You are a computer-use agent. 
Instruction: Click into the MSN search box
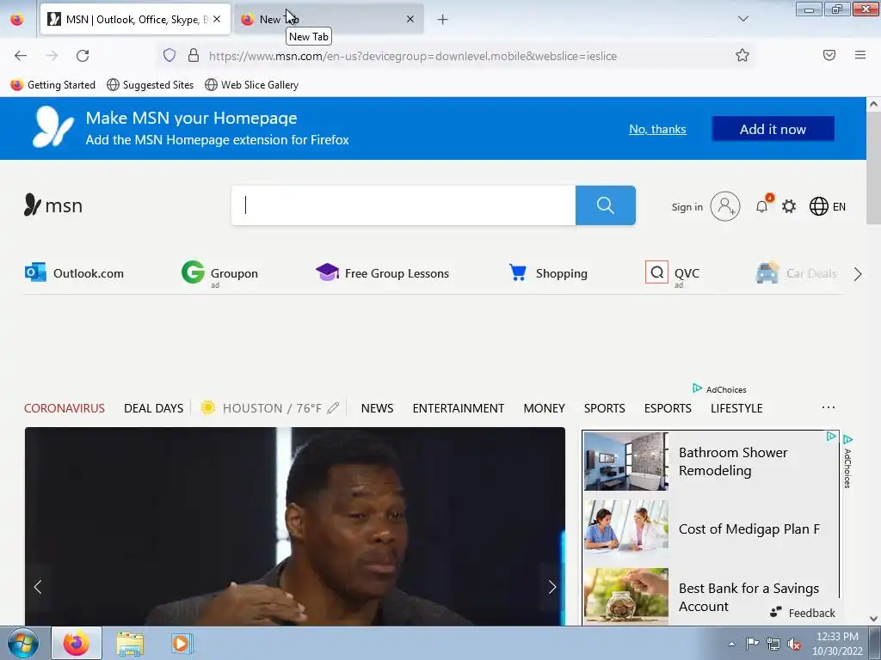[404, 205]
